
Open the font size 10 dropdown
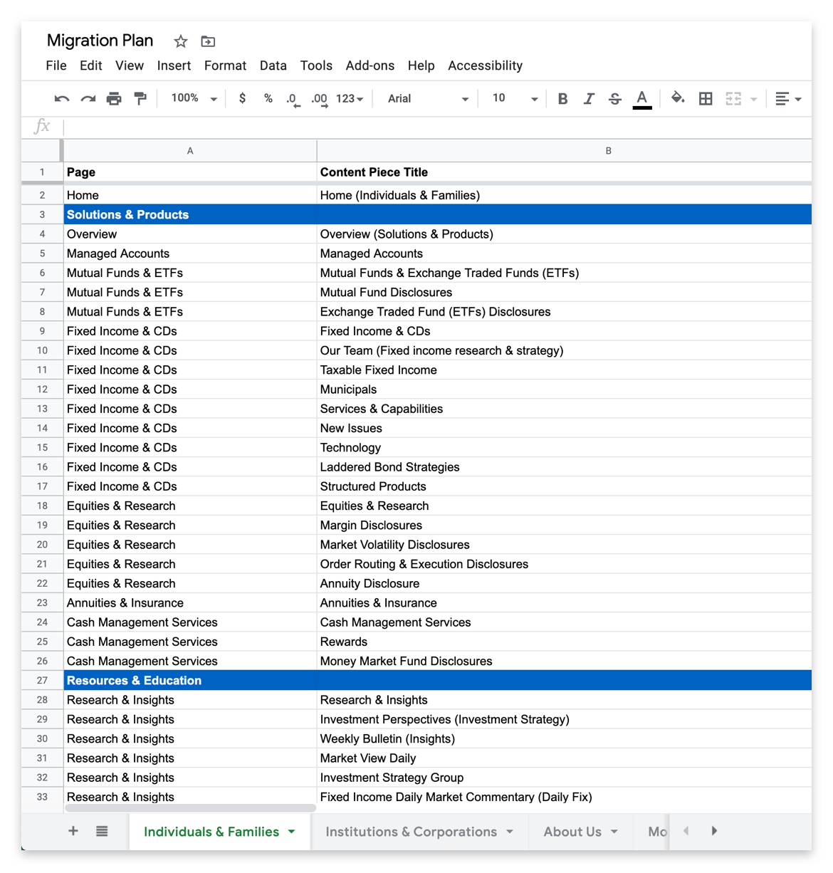pyautogui.click(x=515, y=98)
